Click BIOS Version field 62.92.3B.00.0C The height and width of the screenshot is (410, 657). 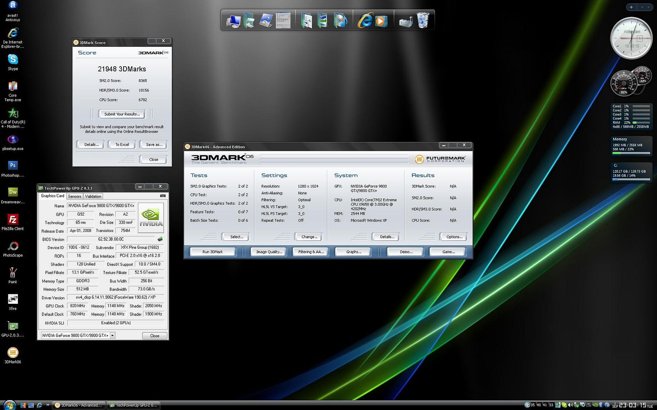[111, 239]
